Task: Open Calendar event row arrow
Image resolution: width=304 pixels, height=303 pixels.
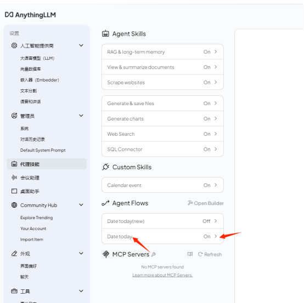Action: pyautogui.click(x=216, y=185)
